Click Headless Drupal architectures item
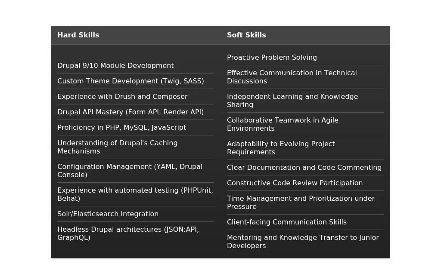 click(128, 233)
